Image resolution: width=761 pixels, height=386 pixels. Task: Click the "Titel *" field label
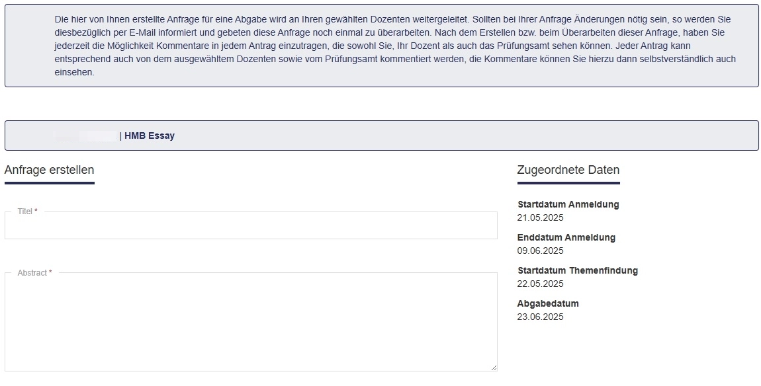coord(28,212)
